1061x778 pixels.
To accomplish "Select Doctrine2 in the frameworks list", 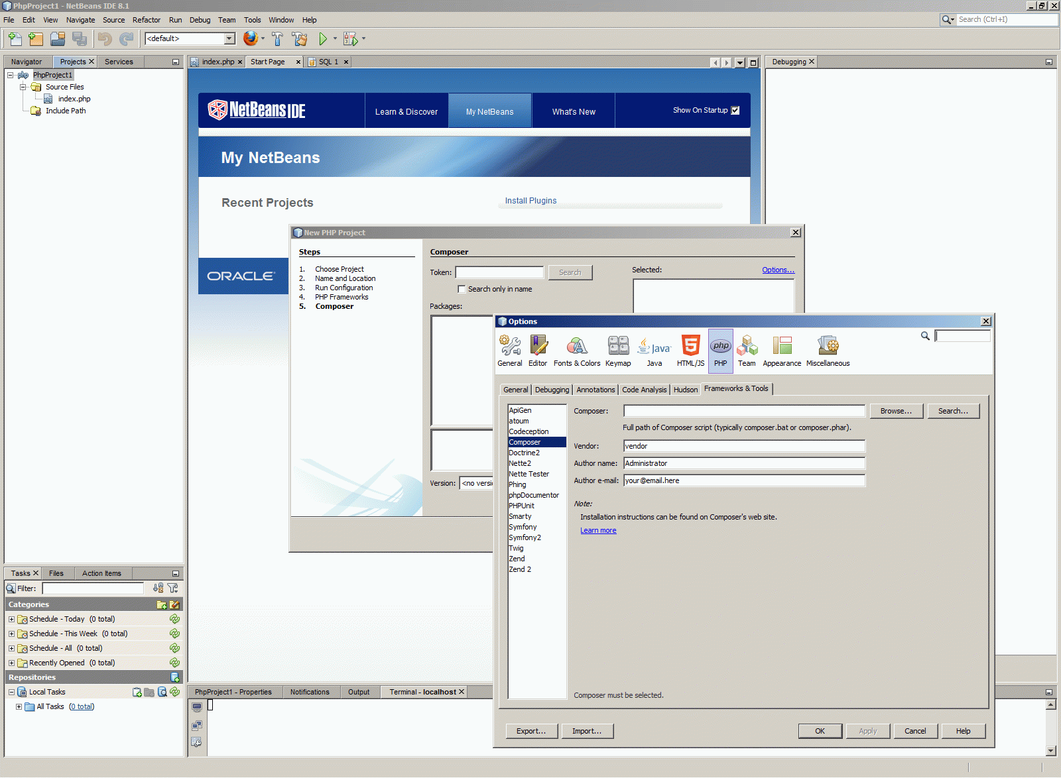I will pos(537,453).
